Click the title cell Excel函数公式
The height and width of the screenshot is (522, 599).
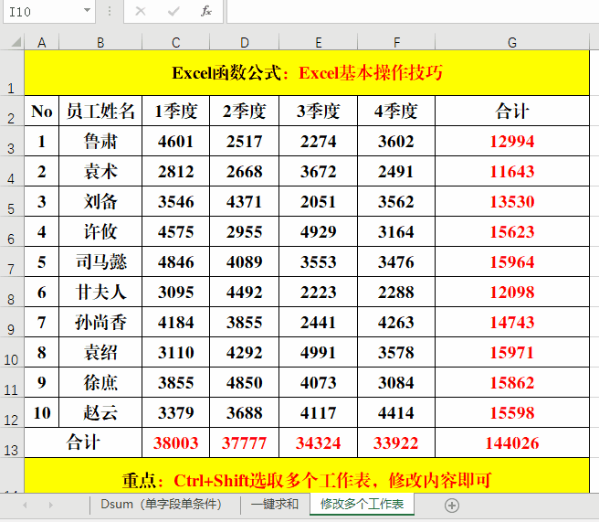(307, 72)
